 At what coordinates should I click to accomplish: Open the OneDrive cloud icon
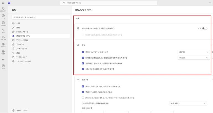3,37
